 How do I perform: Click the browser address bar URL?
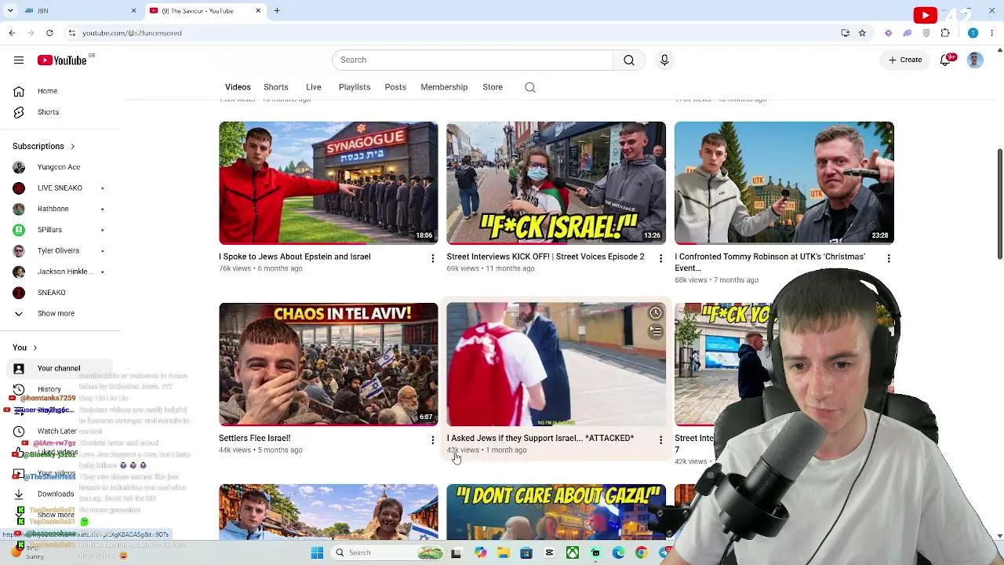(132, 33)
